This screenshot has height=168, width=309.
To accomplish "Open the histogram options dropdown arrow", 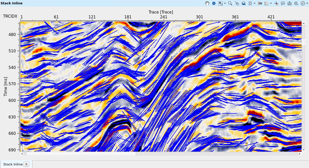I will 271,3.
